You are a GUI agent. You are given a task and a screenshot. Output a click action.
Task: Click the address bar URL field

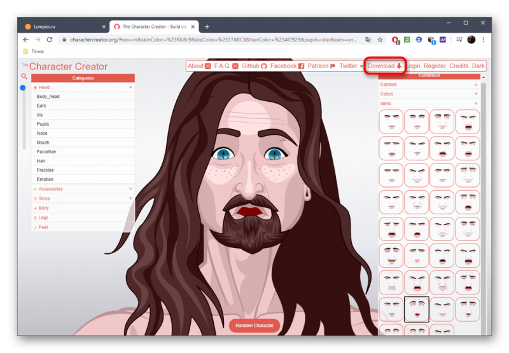(213, 39)
